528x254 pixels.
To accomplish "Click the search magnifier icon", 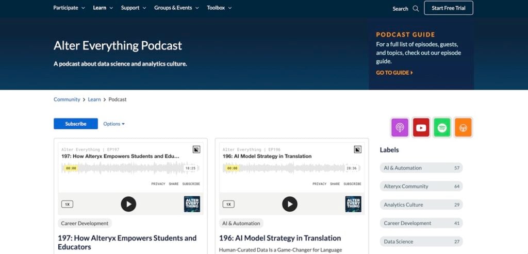I will 416,8.
